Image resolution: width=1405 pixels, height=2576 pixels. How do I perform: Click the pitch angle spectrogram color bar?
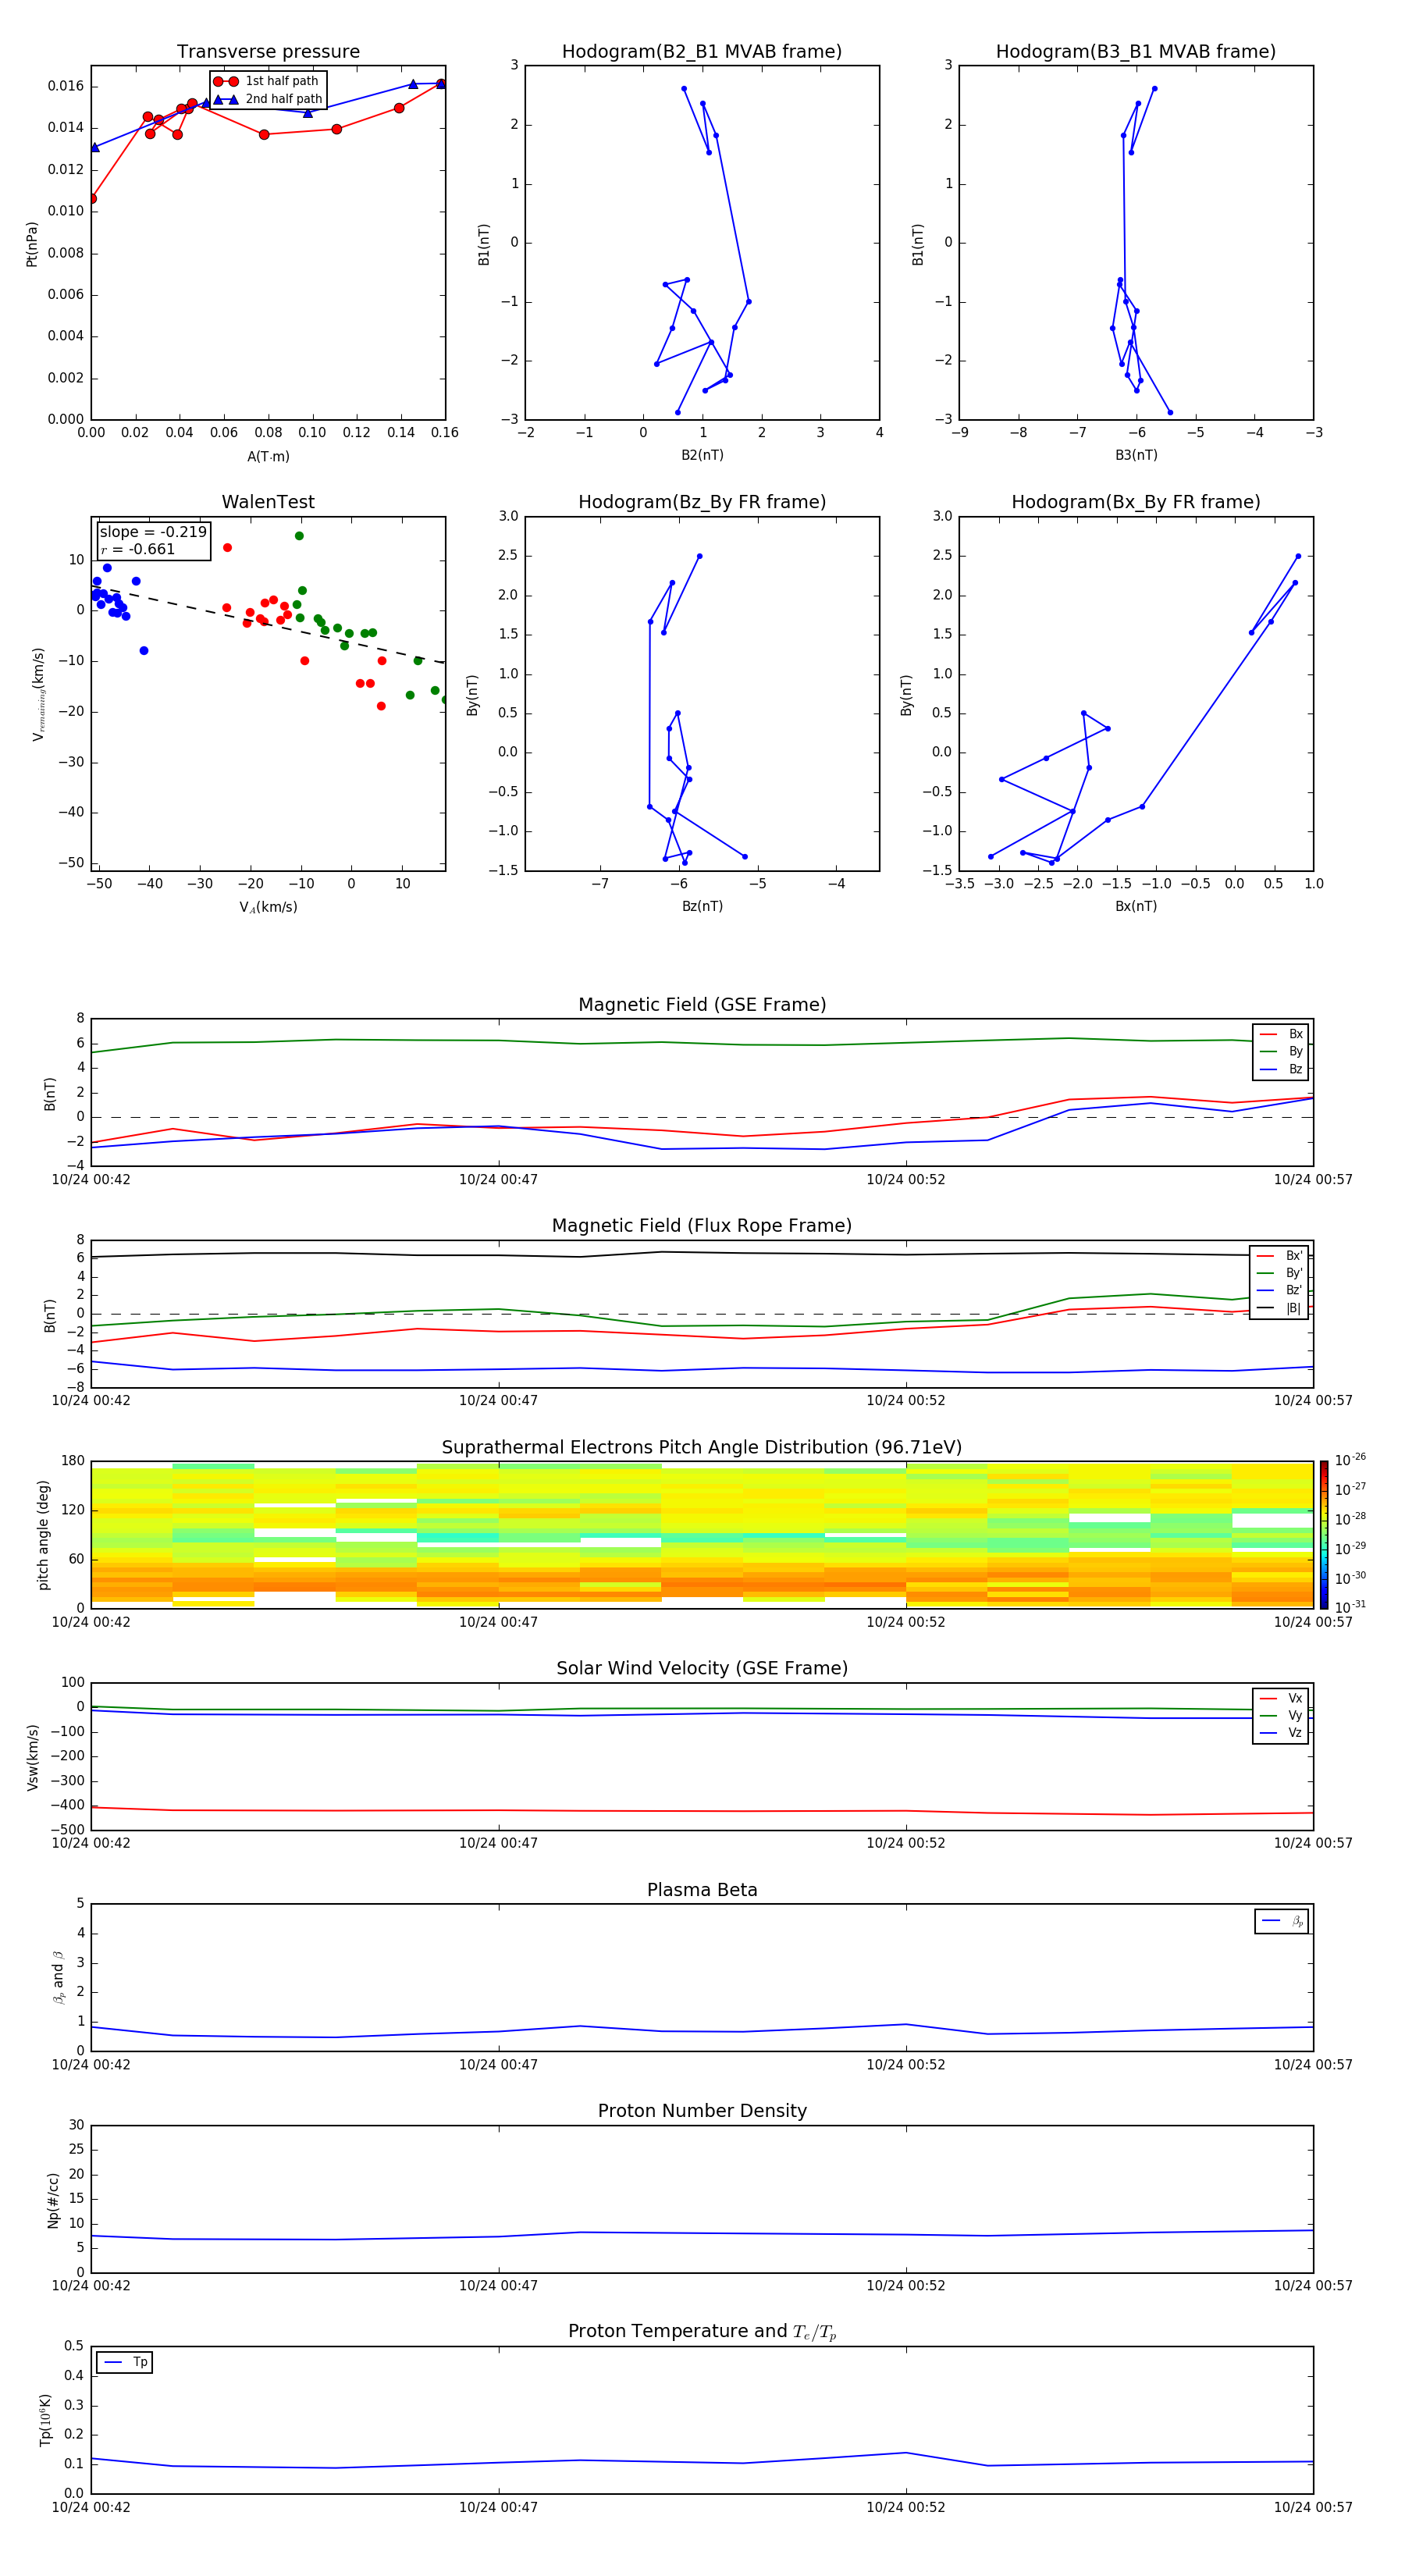click(x=1324, y=1534)
